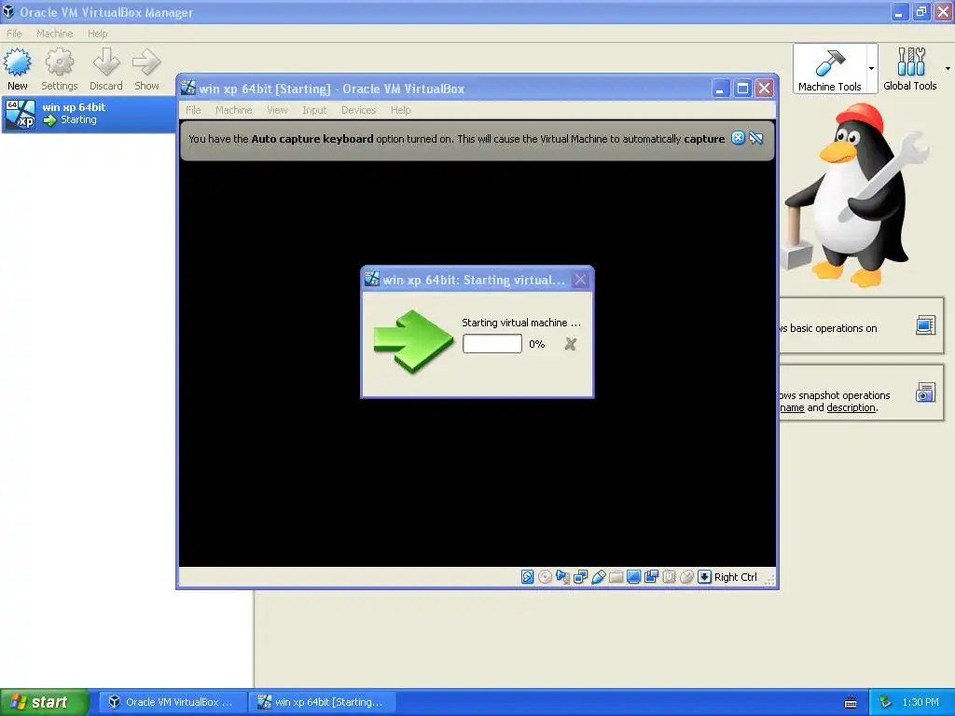Screen dimensions: 955x716
Task: Click the don't-show-again notification icon
Action: [756, 138]
